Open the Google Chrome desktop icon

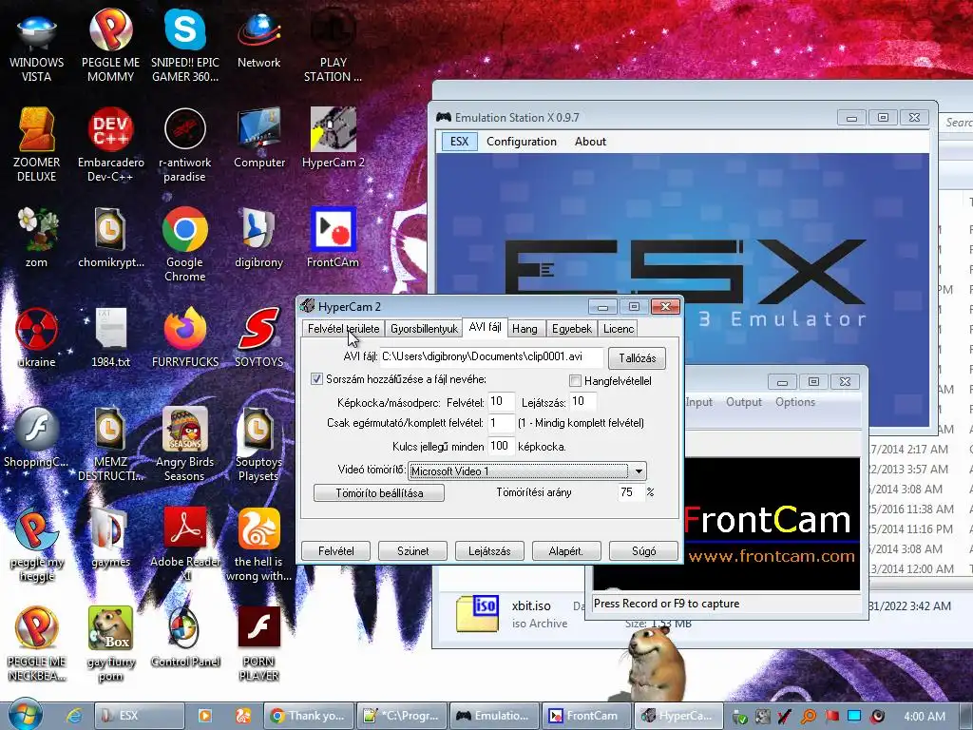pos(185,245)
